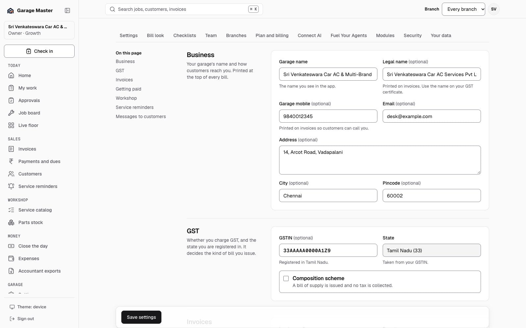Click the Parts stock boxes icon
Image resolution: width=526 pixels, height=328 pixels.
[x=11, y=222]
